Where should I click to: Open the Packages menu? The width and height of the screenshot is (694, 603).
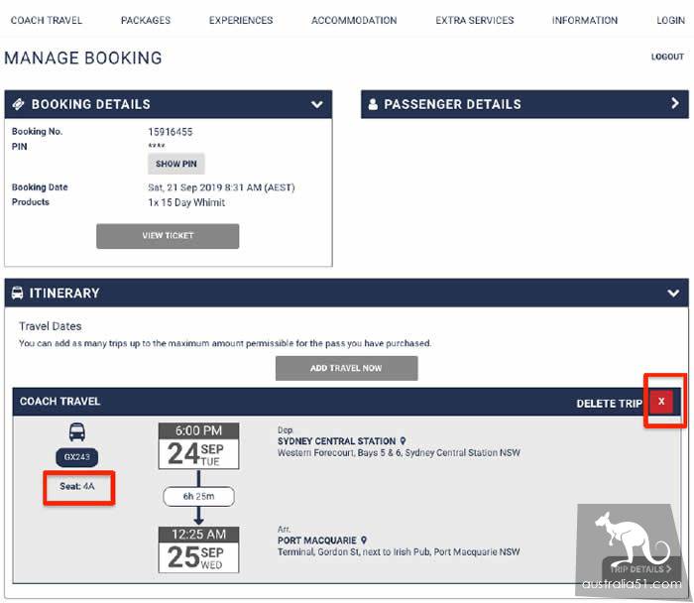click(x=146, y=20)
